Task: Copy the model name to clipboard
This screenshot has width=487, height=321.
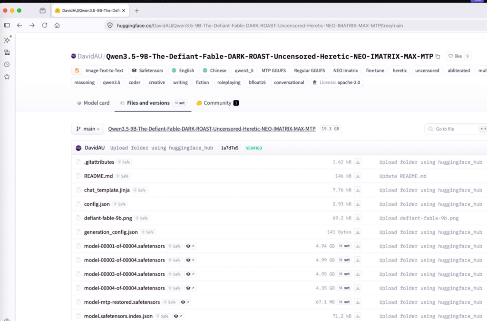Action: pyautogui.click(x=438, y=56)
